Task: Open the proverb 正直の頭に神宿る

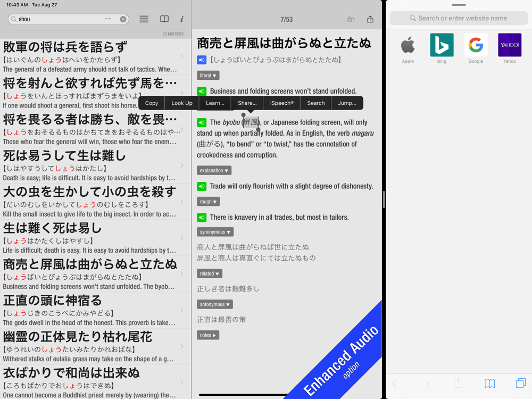Action: coord(95,311)
